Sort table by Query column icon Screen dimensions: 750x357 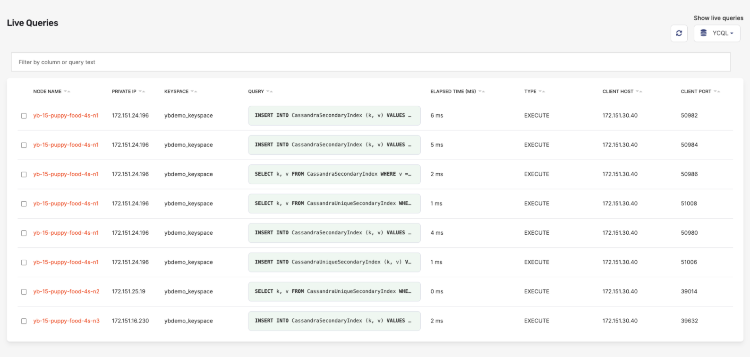[x=269, y=92]
